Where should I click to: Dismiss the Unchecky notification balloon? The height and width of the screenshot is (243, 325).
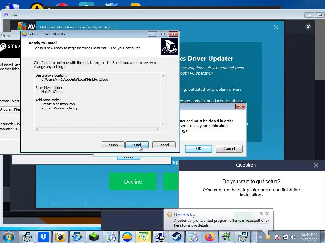(x=267, y=214)
